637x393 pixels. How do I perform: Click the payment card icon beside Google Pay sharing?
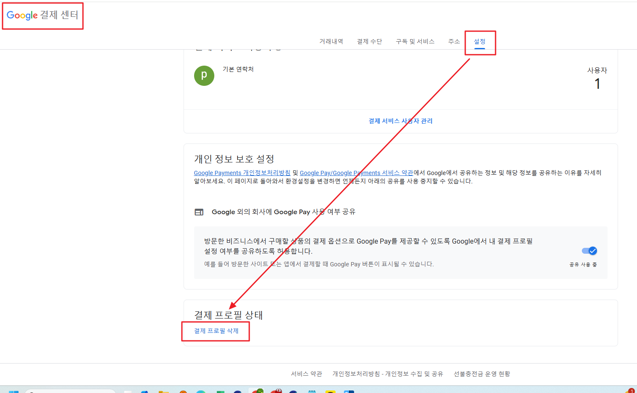pos(198,212)
